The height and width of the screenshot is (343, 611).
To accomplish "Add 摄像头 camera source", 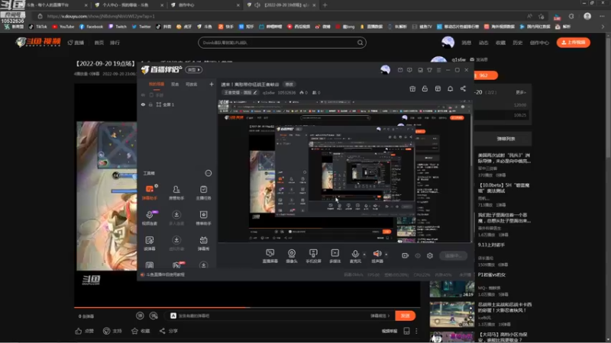I will click(292, 256).
